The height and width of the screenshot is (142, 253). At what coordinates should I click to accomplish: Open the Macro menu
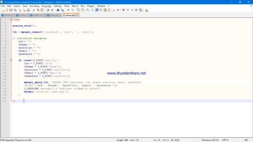coord(75,6)
